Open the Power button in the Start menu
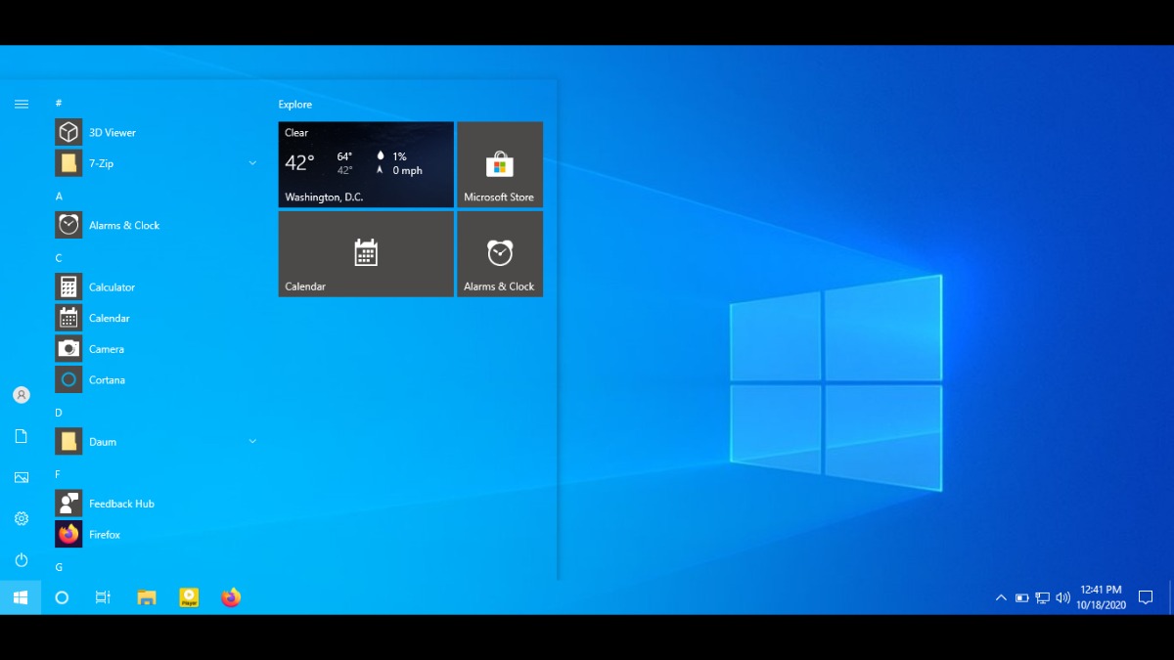 [21, 559]
